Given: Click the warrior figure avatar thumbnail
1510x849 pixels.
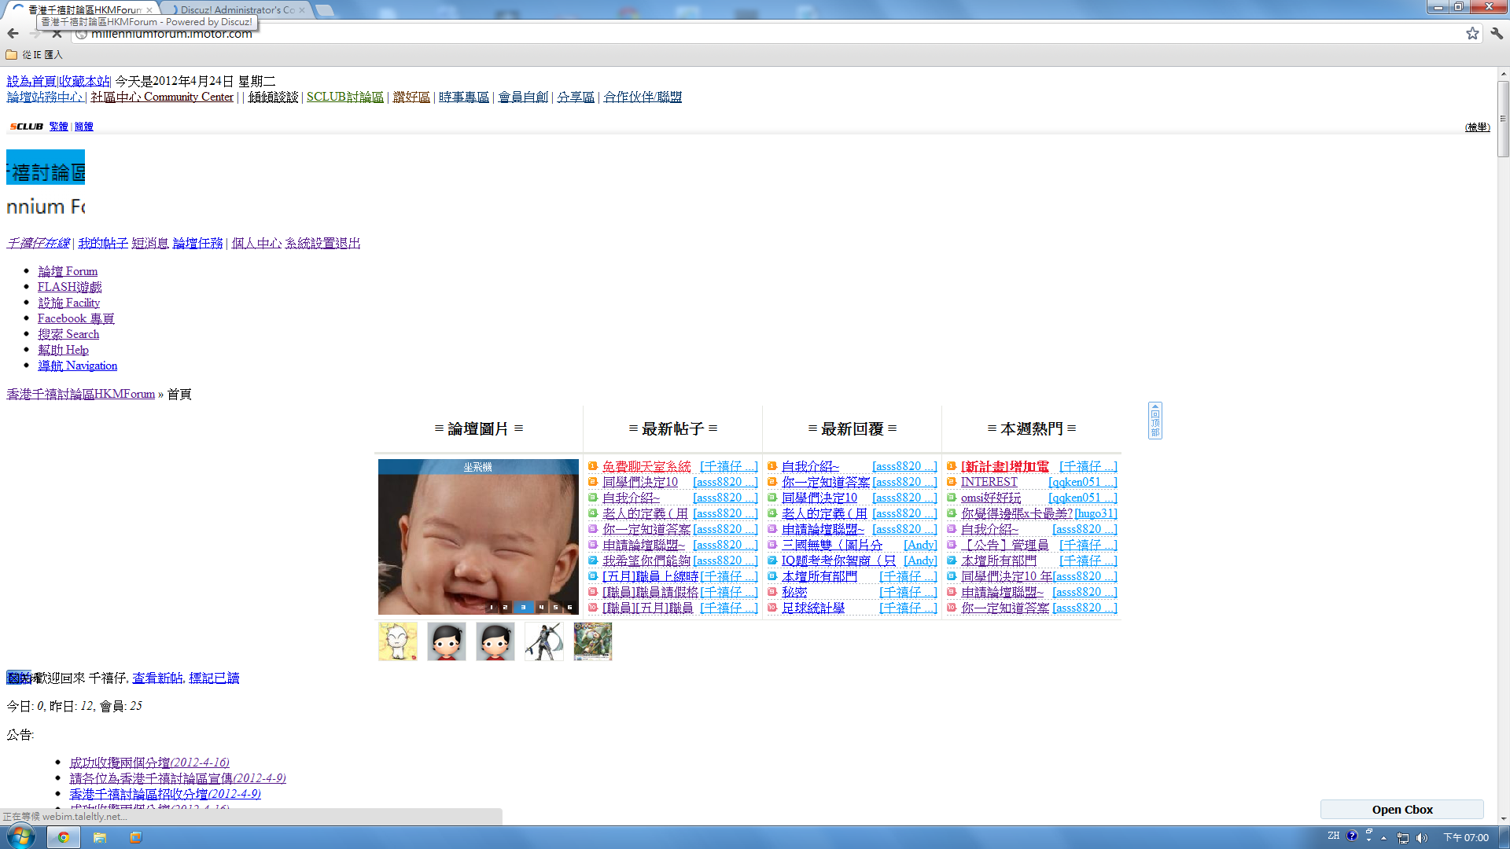Looking at the screenshot, I should click(x=544, y=641).
